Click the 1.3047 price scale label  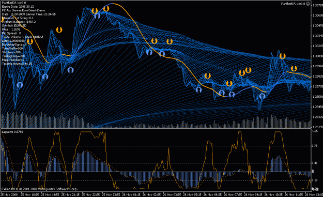(318, 25)
